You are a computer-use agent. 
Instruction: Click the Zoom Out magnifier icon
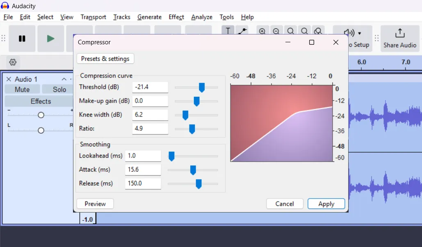coord(276,31)
